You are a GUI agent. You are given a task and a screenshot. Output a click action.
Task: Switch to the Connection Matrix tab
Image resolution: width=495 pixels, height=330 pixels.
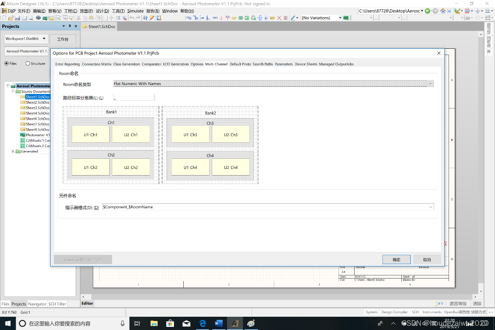(97, 64)
